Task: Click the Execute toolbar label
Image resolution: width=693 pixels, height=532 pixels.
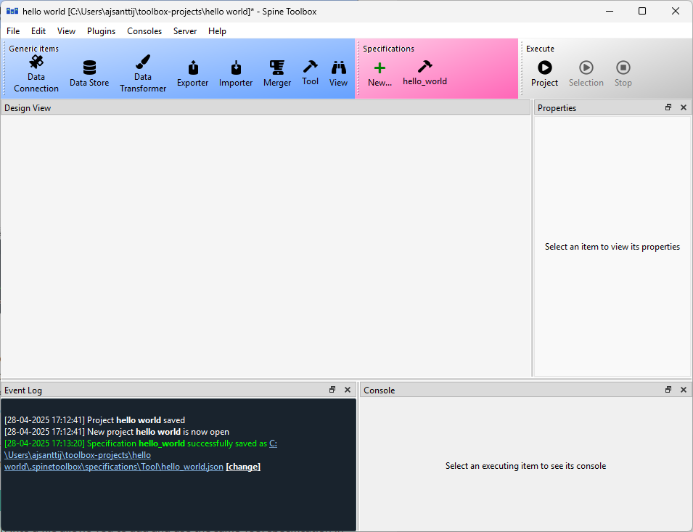Action: tap(540, 49)
